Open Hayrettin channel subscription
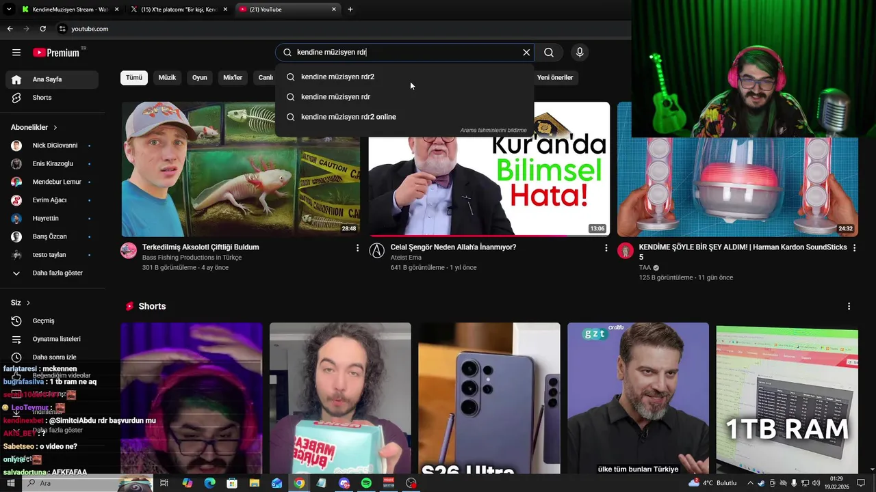Viewport: 876px width, 492px height. click(x=52, y=219)
